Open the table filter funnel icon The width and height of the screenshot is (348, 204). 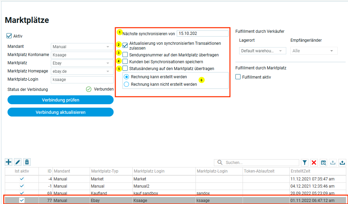pyautogui.click(x=304, y=163)
